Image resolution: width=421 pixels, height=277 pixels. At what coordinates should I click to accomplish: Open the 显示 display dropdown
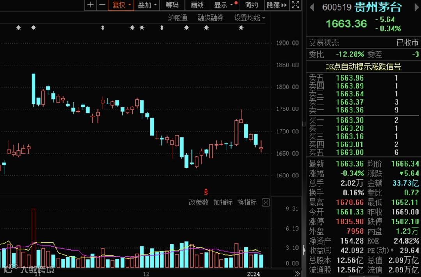point(224,5)
